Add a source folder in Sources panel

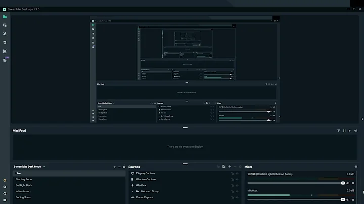(224, 167)
